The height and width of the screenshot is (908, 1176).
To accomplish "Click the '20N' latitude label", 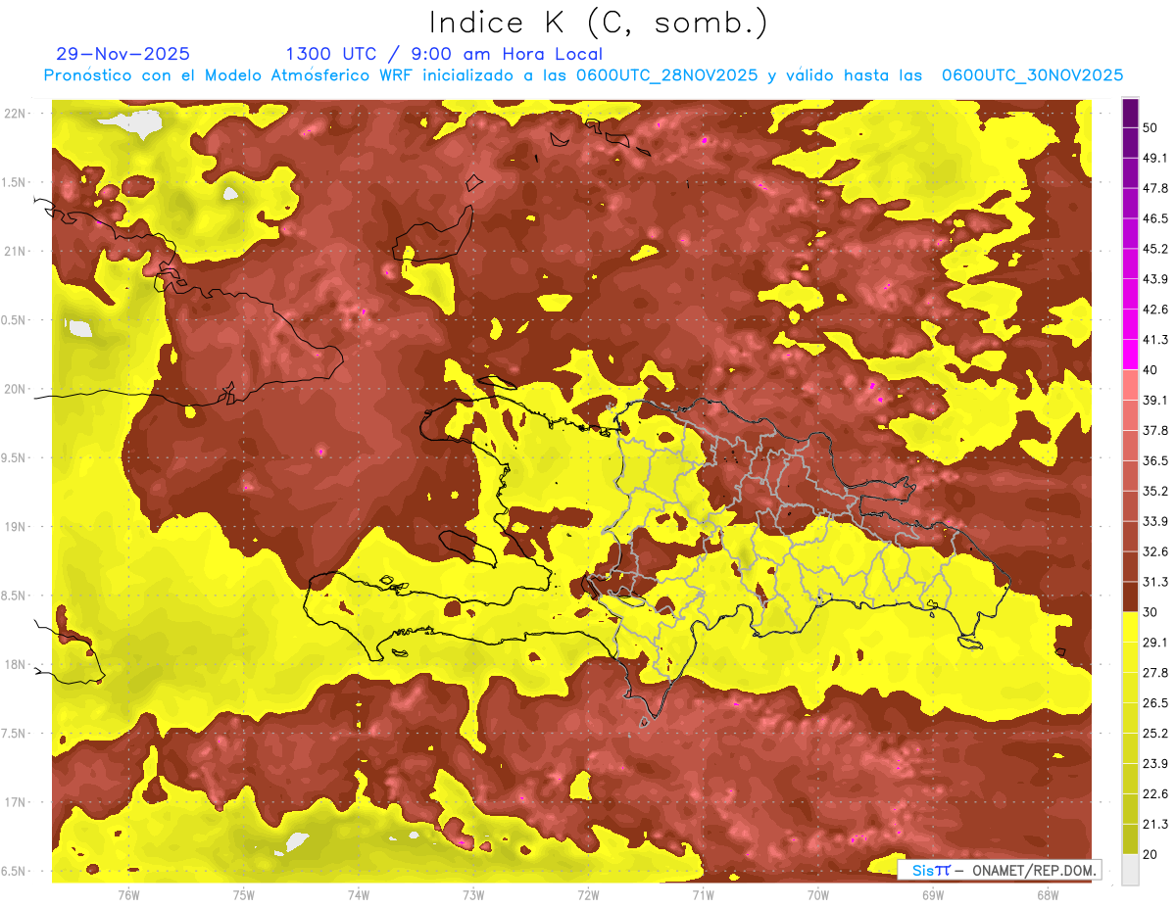I will (x=16, y=389).
